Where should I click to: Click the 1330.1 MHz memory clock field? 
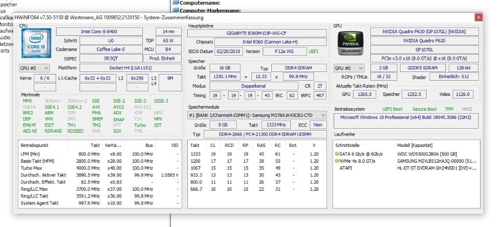coord(225,77)
